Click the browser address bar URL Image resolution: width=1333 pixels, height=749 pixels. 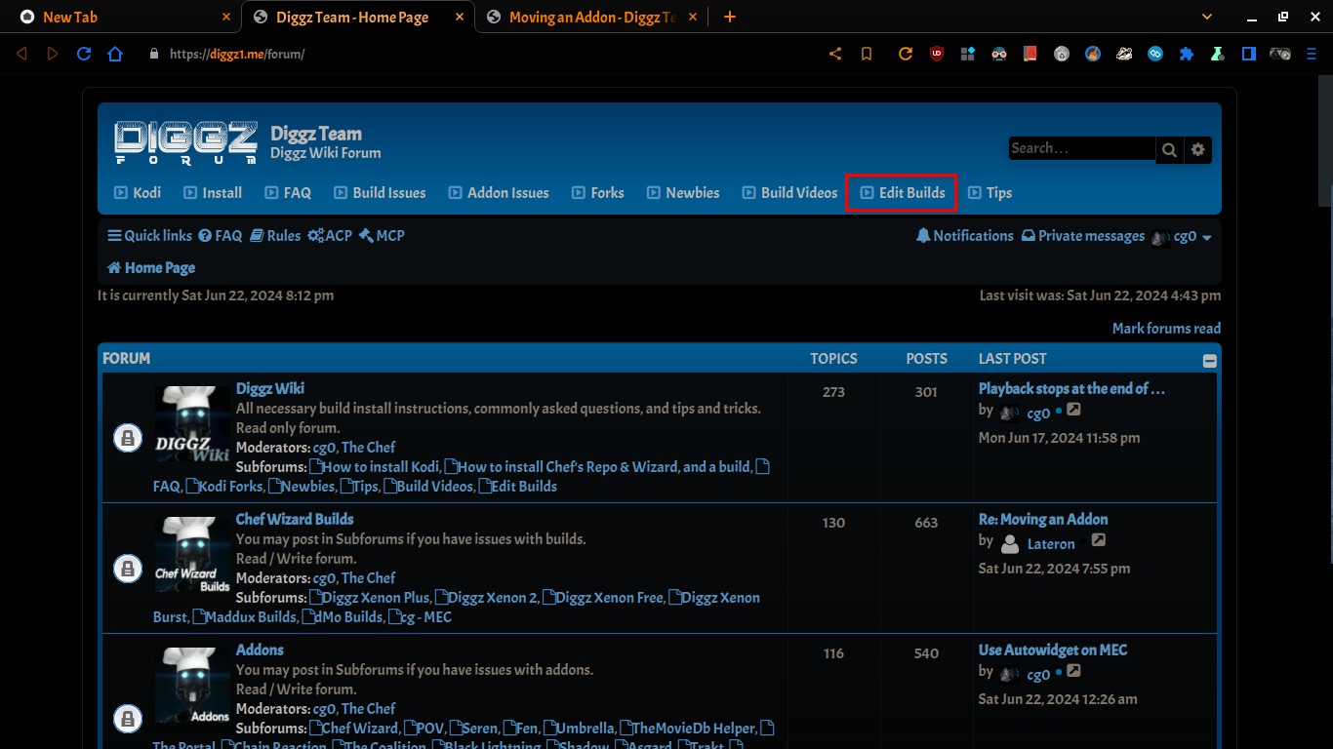click(x=237, y=54)
